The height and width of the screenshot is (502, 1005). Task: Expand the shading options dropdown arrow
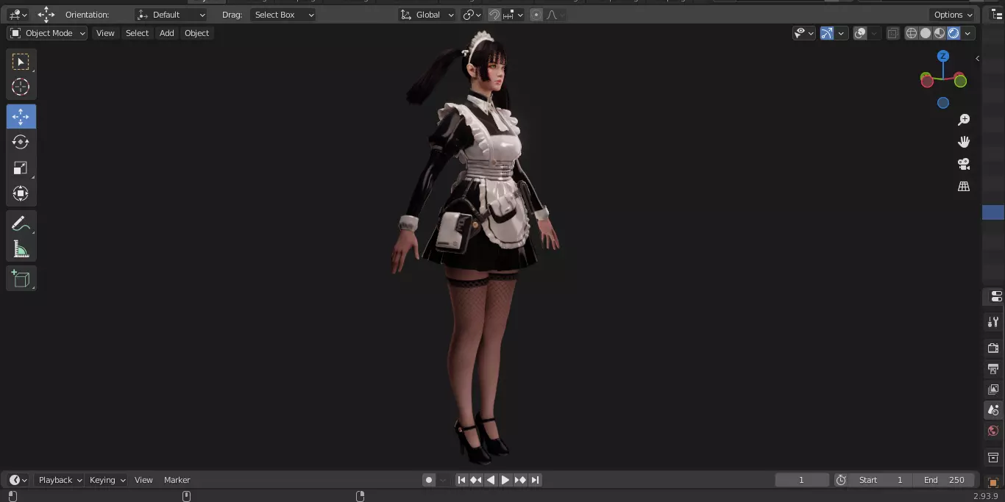pos(967,33)
